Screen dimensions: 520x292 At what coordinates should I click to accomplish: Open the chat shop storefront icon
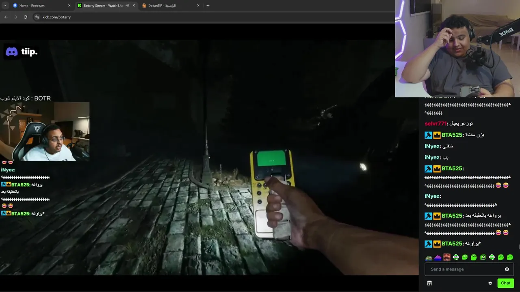click(x=429, y=283)
